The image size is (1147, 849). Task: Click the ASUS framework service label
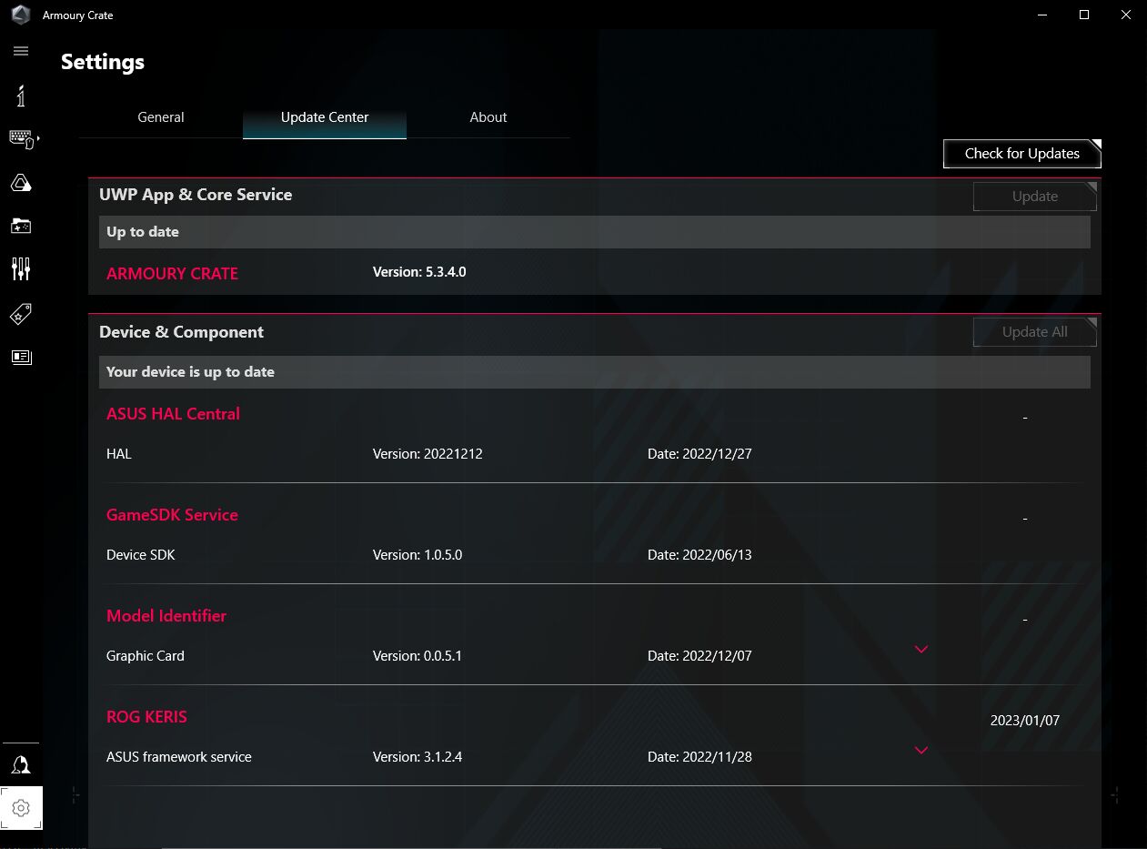tap(179, 756)
